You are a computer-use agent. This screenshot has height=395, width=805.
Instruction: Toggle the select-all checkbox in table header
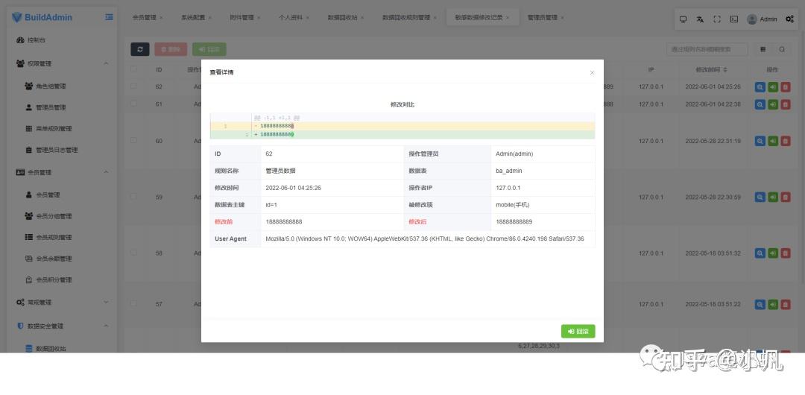(133, 69)
